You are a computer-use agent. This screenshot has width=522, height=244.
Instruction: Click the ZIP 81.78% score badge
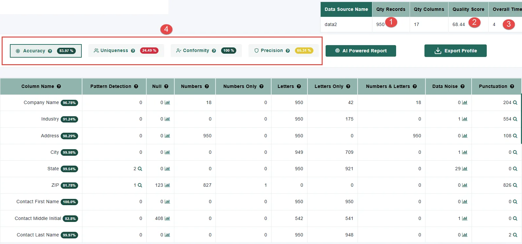(69, 185)
